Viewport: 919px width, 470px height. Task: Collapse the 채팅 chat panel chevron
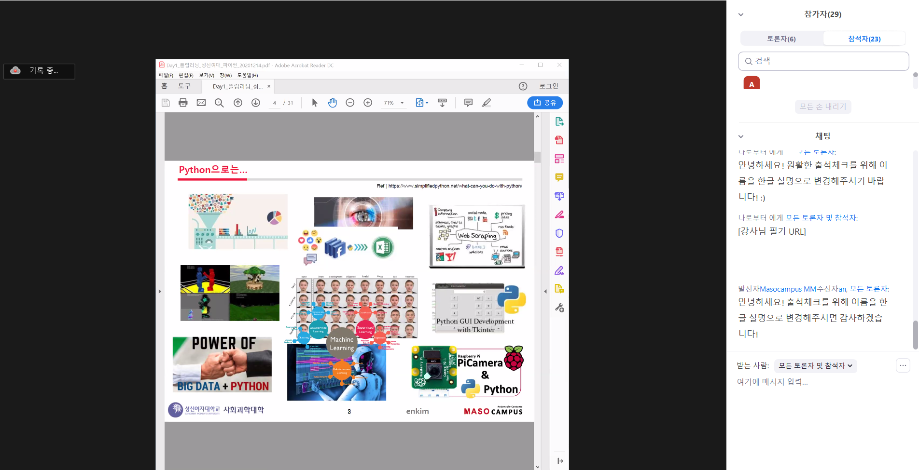[741, 136]
